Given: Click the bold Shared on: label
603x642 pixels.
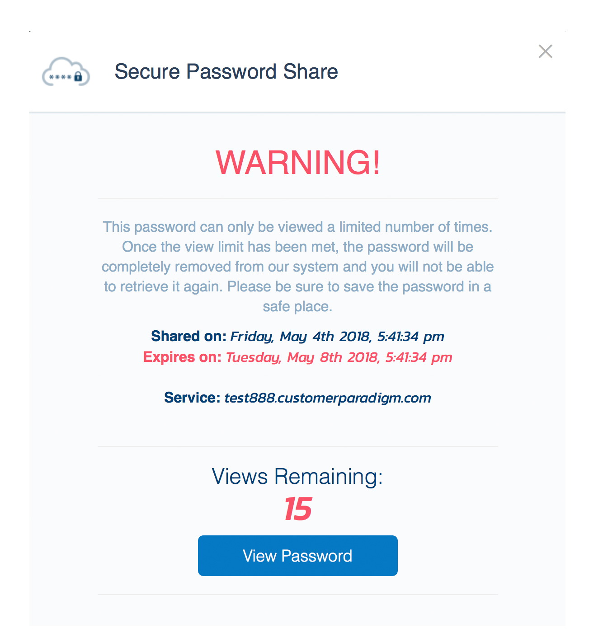Looking at the screenshot, I should 188,336.
